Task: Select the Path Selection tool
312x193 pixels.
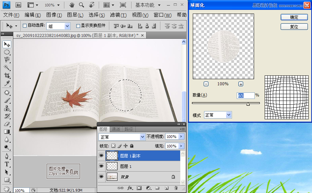Action: (7, 172)
